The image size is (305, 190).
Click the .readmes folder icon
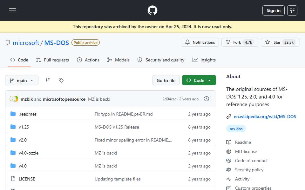point(13,114)
